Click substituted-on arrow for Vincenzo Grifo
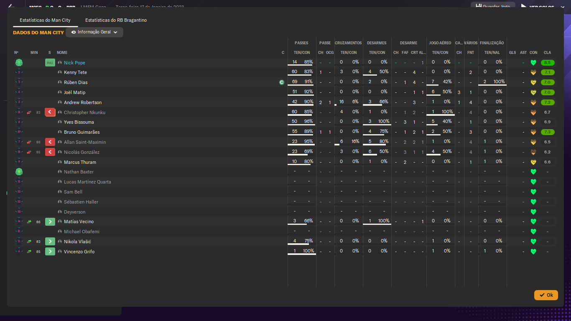Image resolution: width=571 pixels, height=321 pixels. click(50, 252)
